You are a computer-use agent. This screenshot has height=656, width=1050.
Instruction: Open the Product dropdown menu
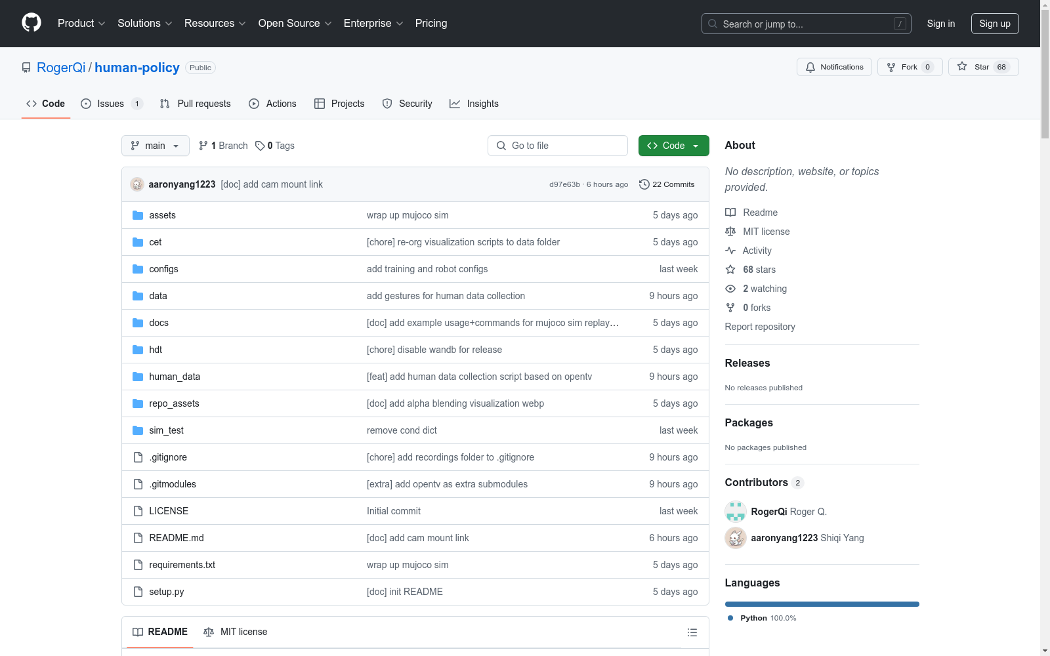click(81, 23)
